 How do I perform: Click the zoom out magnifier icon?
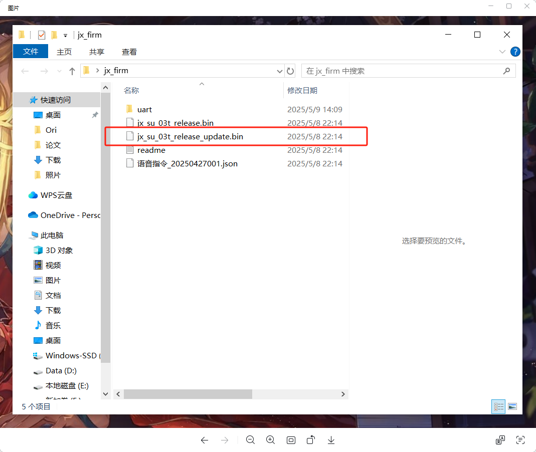tap(250, 440)
